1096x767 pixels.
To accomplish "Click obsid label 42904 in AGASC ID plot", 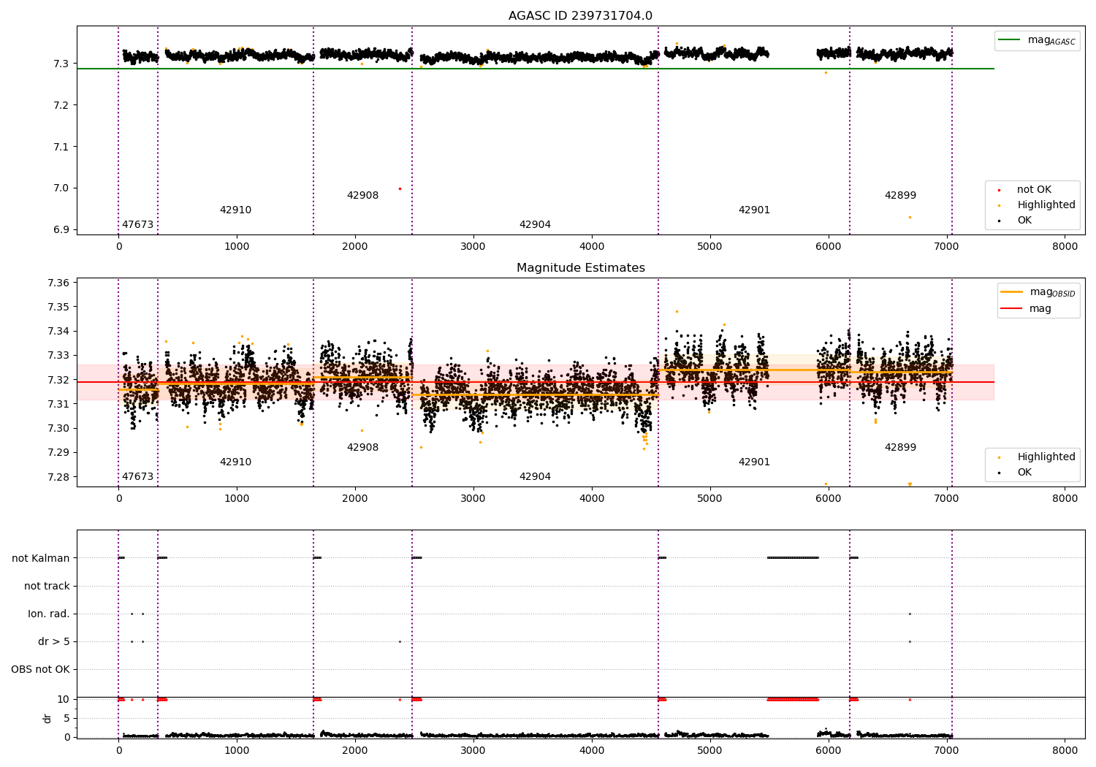I will pos(535,225).
